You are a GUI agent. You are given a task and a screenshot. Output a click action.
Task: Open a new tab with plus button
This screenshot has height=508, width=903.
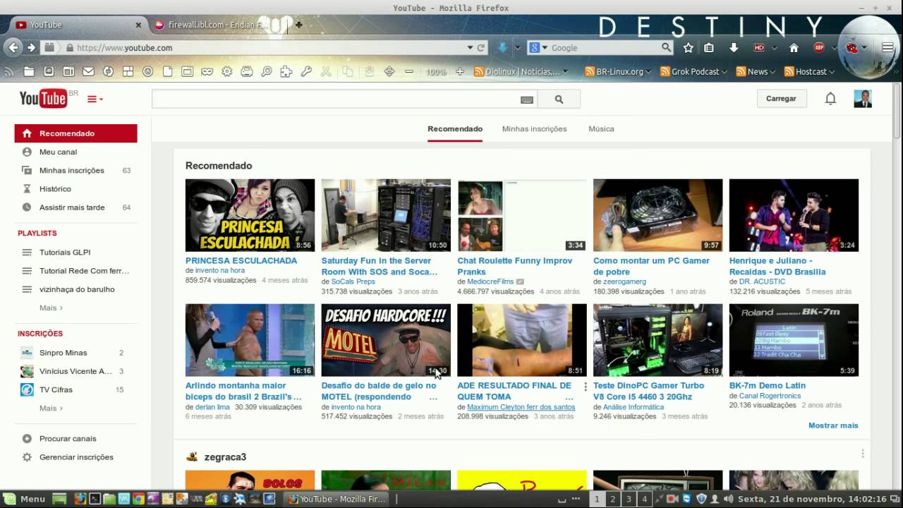298,25
